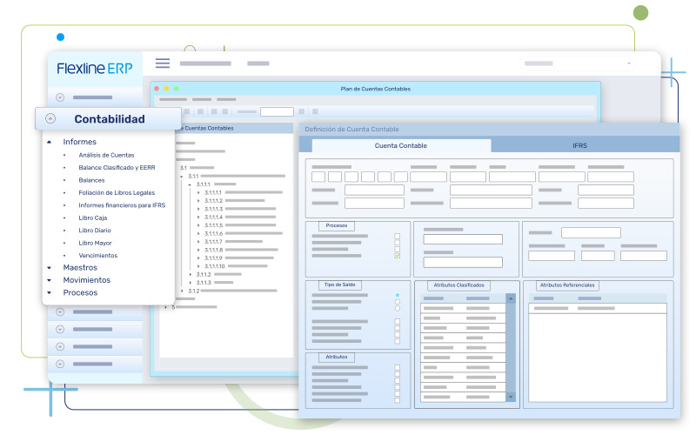Image resolution: width=696 pixels, height=435 pixels.
Task: Switch to the IFRS tab
Action: tap(579, 145)
